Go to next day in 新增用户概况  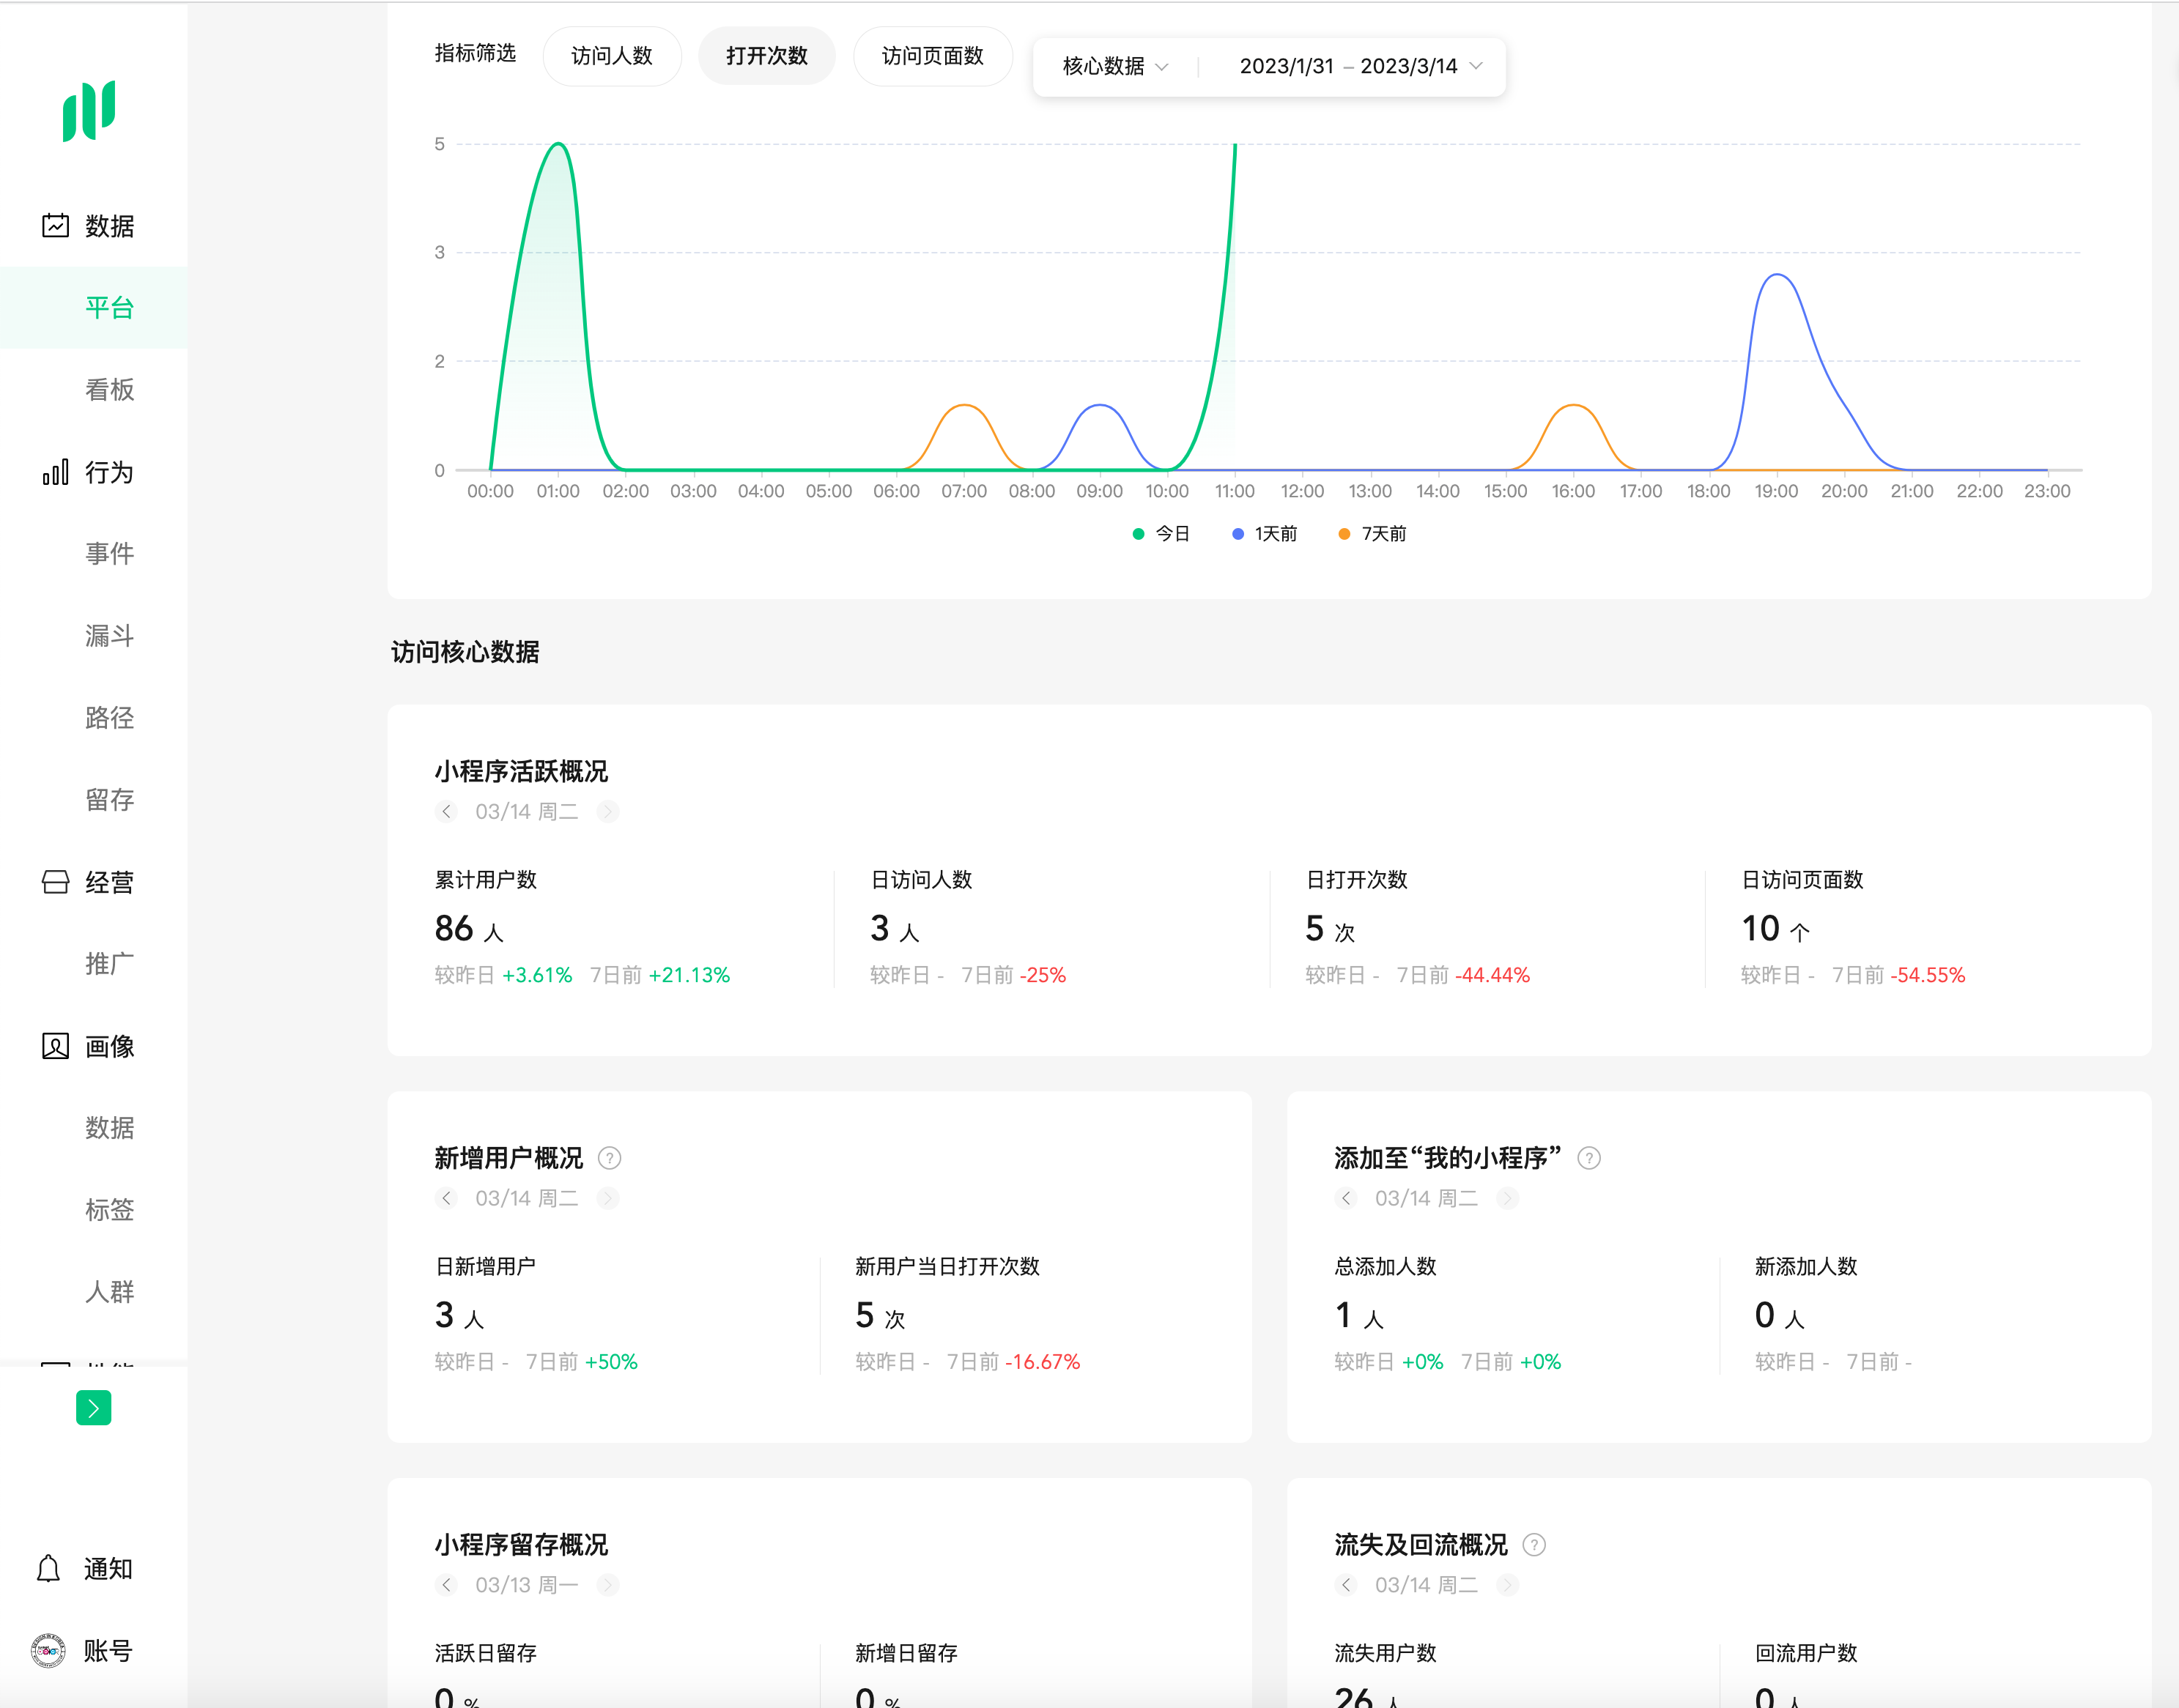click(607, 1198)
